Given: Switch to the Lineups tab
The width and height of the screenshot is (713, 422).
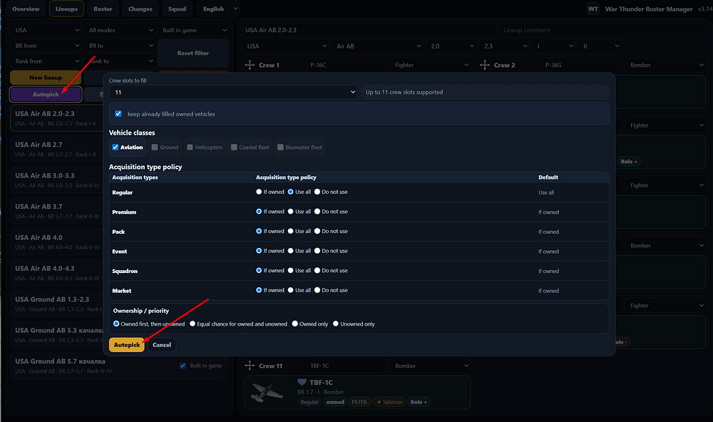Looking at the screenshot, I should pos(66,9).
